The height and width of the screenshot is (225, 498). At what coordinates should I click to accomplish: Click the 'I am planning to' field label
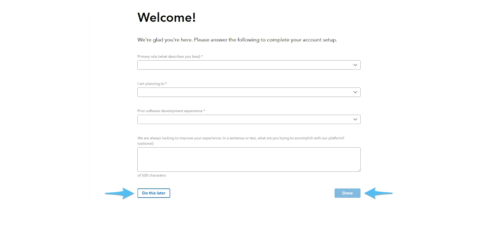152,84
